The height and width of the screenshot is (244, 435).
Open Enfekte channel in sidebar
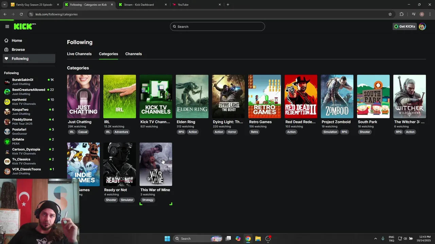(x=29, y=141)
